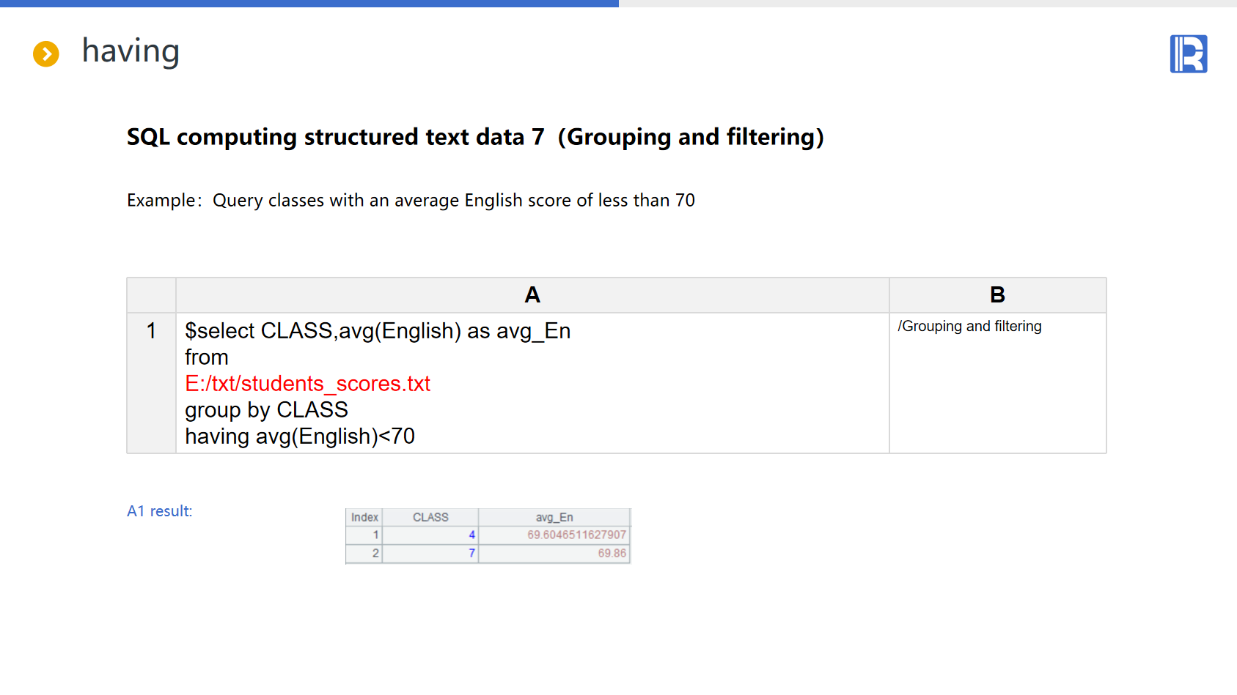
Task: Click the /Grouping and filtering comment cell
Action: click(x=969, y=327)
